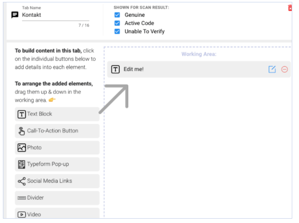
Task: Click the Video play icon
Action: tap(22, 215)
